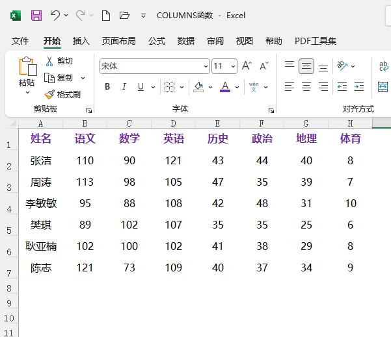Decrease font size with smaller A
The image size is (391, 337).
coord(264,66)
